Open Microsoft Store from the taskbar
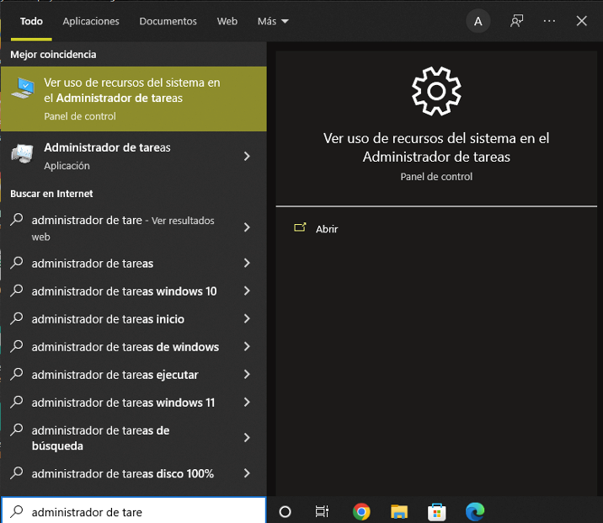This screenshot has height=523, width=603. 437,511
